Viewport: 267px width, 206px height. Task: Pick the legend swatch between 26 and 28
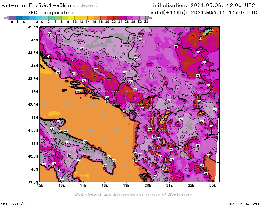tap(129, 18)
